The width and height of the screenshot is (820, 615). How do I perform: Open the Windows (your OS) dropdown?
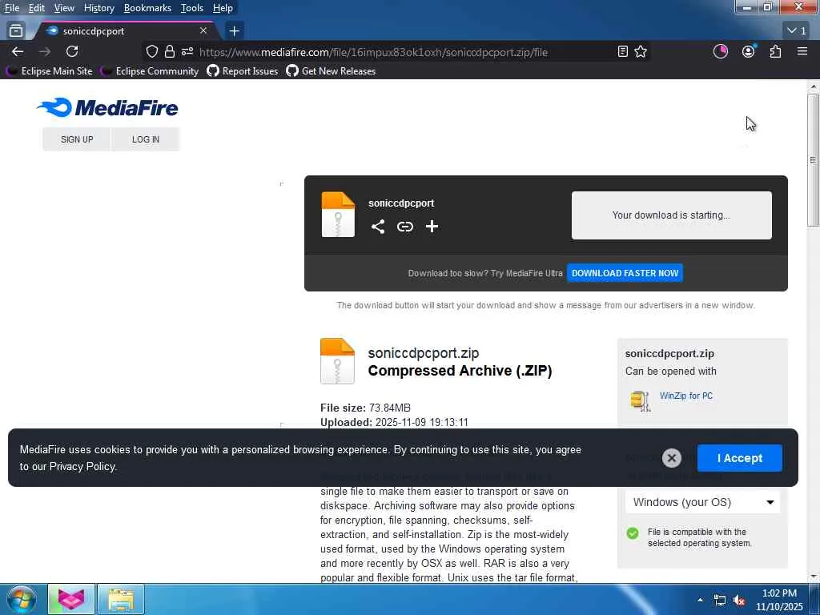[x=702, y=502]
